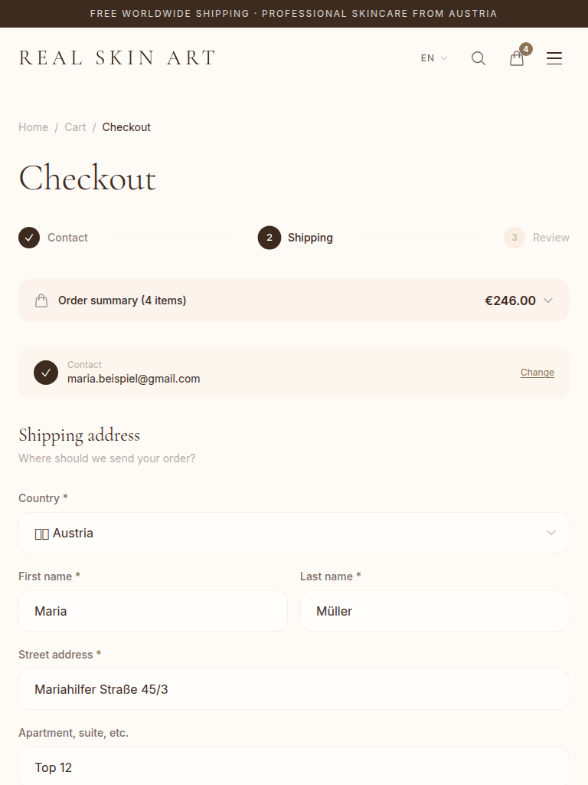Click the Street address field

pyautogui.click(x=294, y=689)
